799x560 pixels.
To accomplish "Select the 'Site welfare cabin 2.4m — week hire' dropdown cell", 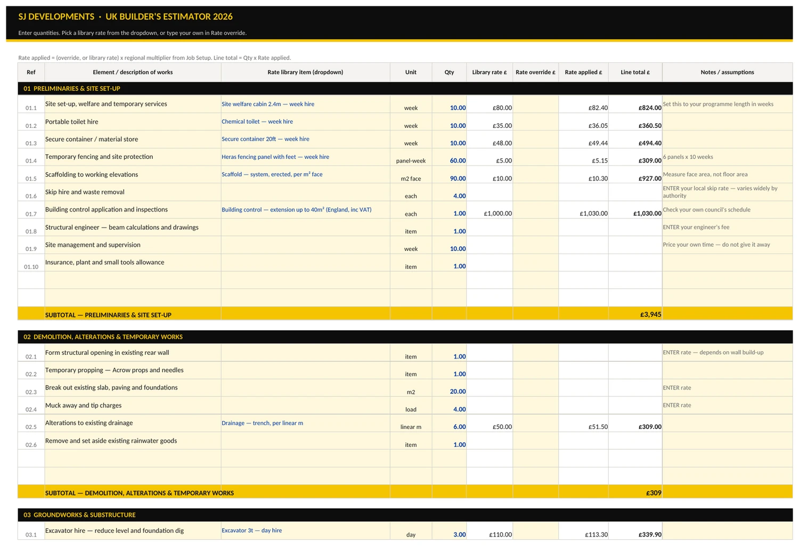I will pyautogui.click(x=305, y=104).
